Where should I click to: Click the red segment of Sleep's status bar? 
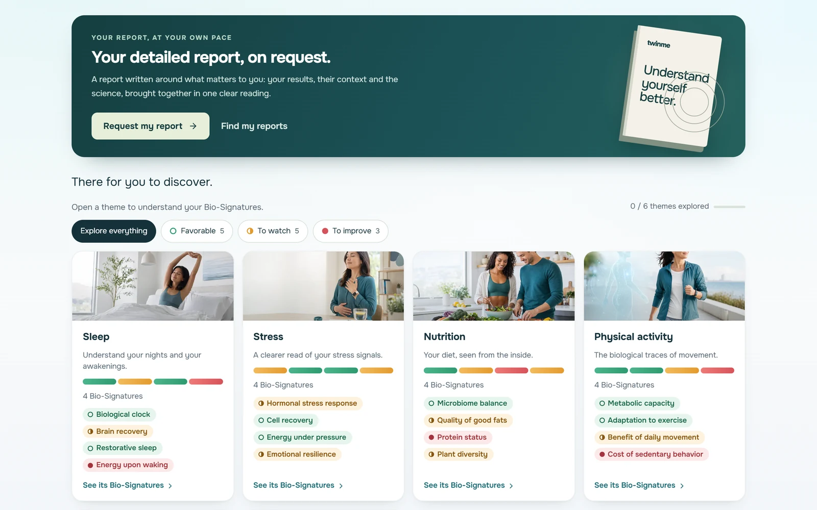pos(206,381)
